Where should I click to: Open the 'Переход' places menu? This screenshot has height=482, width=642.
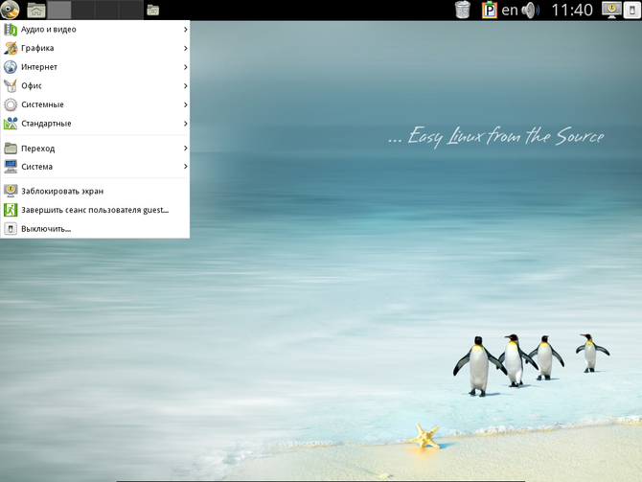[x=95, y=149]
